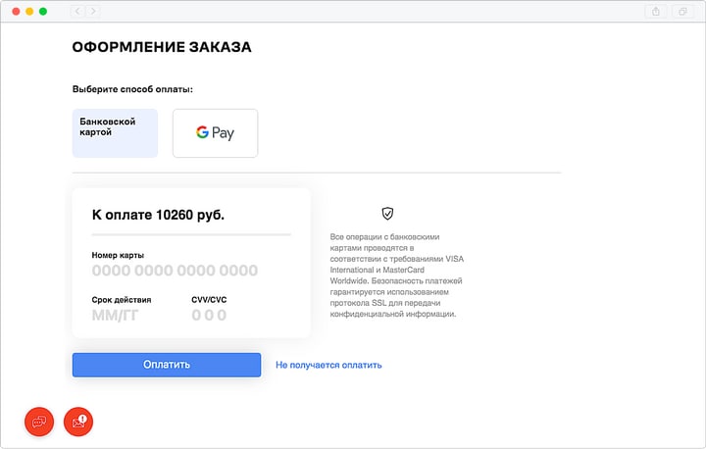The image size is (706, 449).
Task: Go back with the browser back arrow
Action: 77,11
